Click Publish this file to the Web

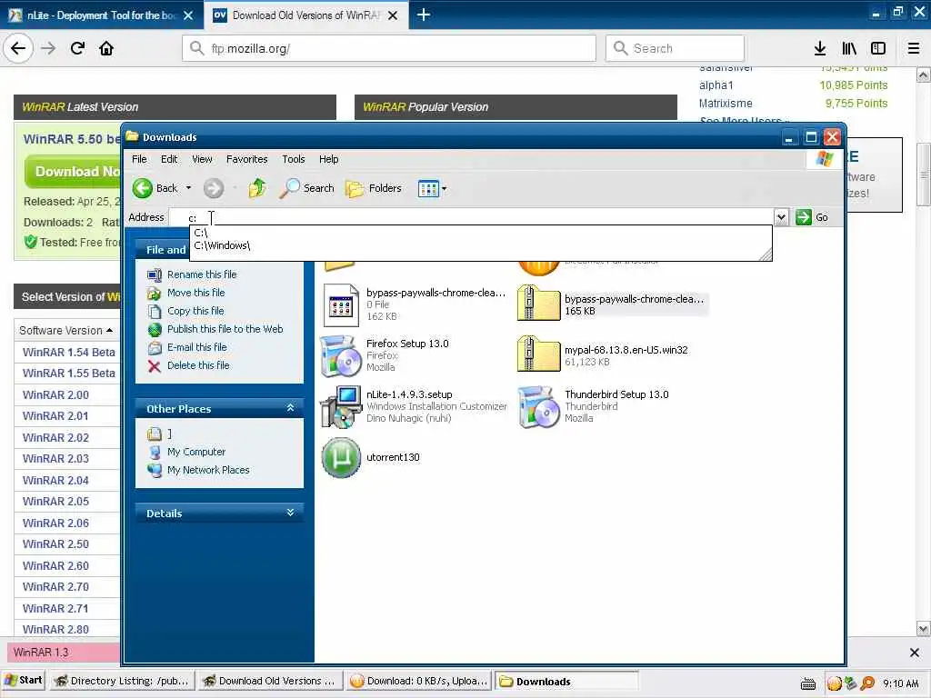(225, 329)
